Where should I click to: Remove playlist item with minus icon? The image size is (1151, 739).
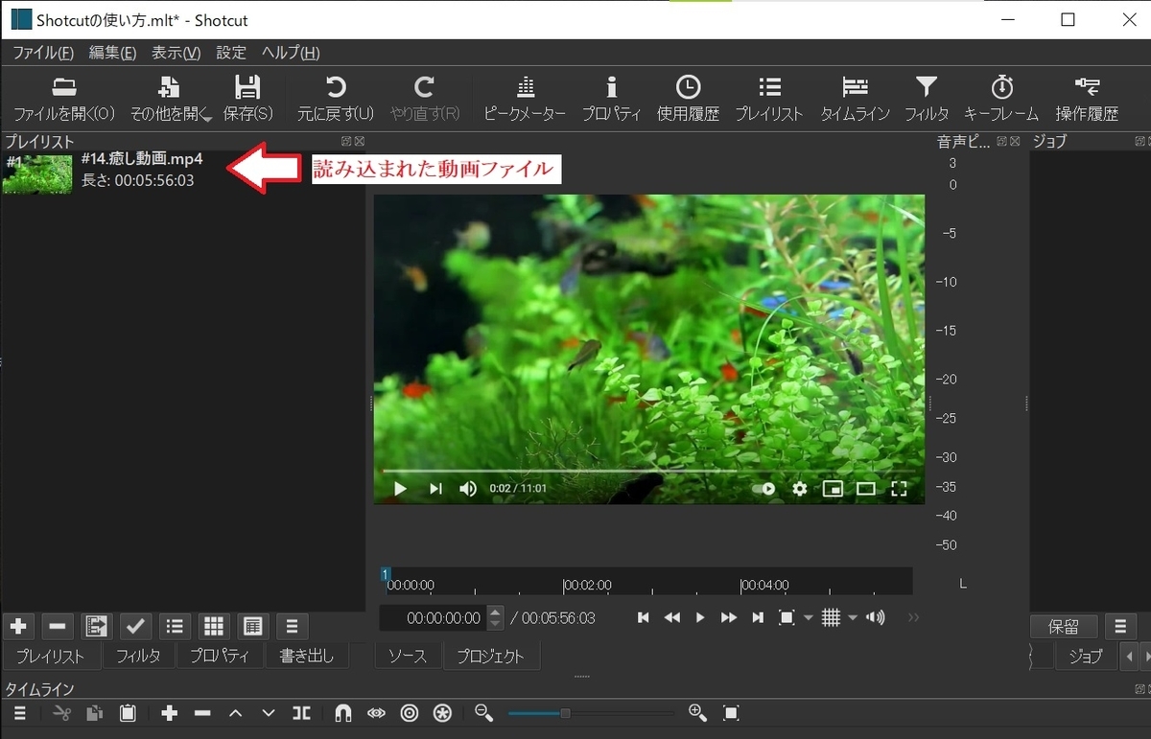coord(58,627)
